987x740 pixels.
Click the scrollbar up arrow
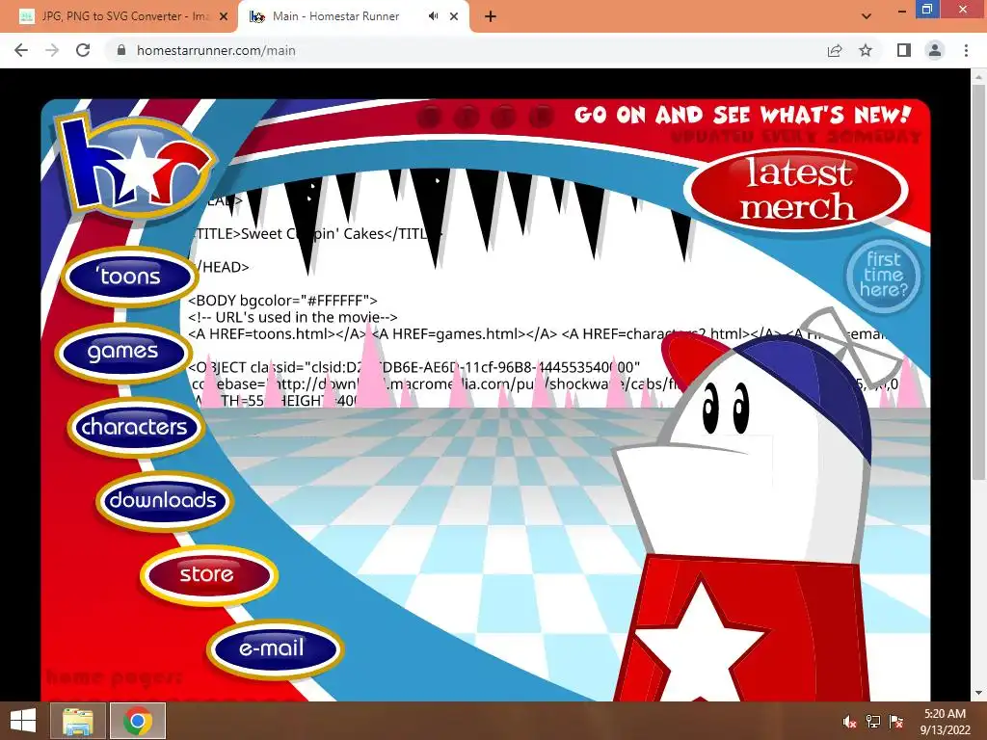tap(978, 76)
